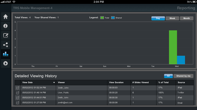Click the Thu axis label
The height and width of the screenshot is (110, 197).
(33, 66)
